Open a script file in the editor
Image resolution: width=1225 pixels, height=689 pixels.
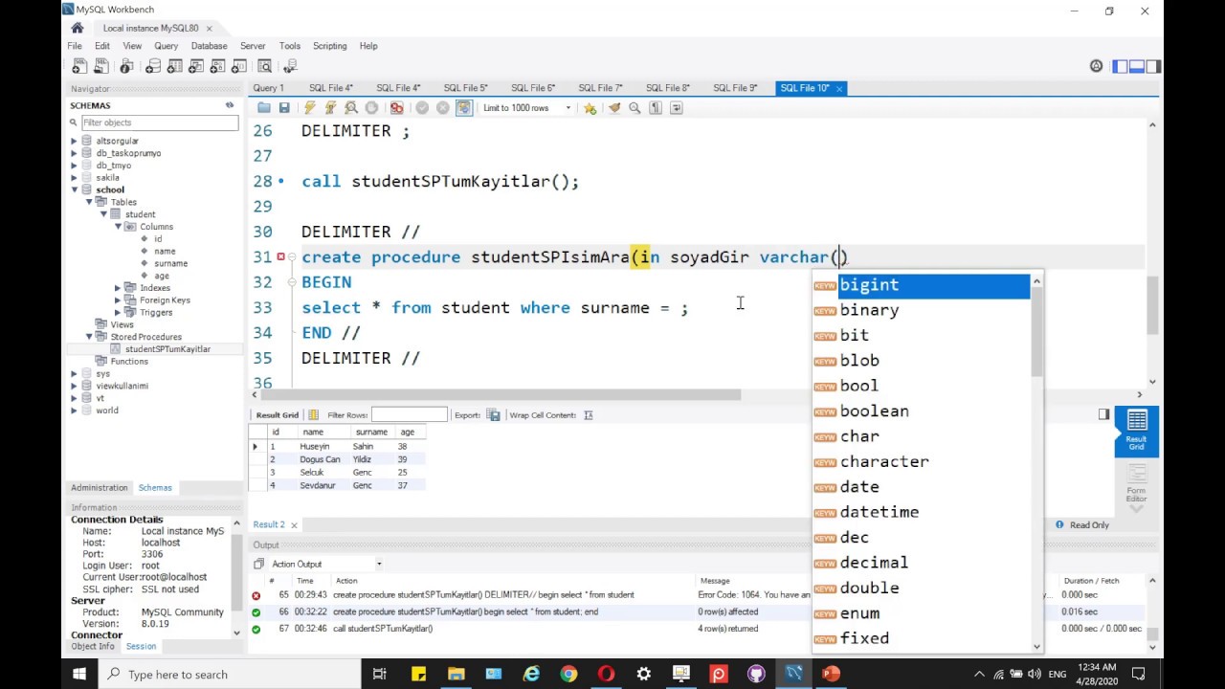(264, 108)
